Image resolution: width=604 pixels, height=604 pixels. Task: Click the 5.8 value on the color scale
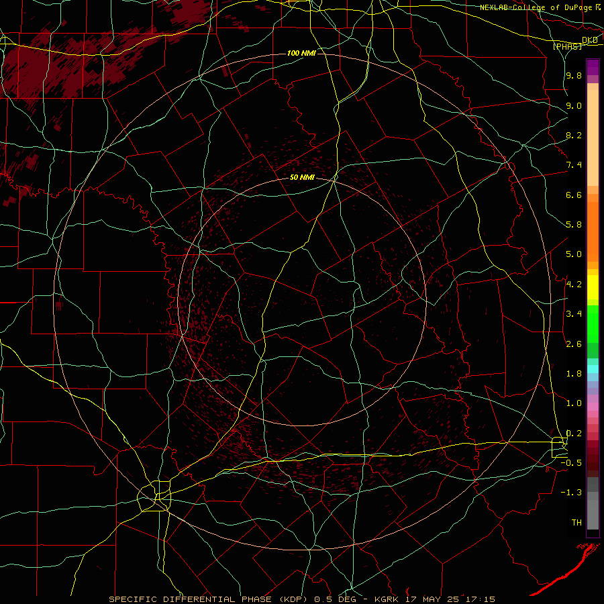pos(574,225)
